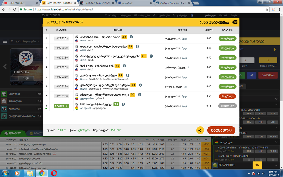Click 1.85 odds for სოსიედადი - ესპანიოლი
Screen dimensions: 283x177
pos(105,144)
